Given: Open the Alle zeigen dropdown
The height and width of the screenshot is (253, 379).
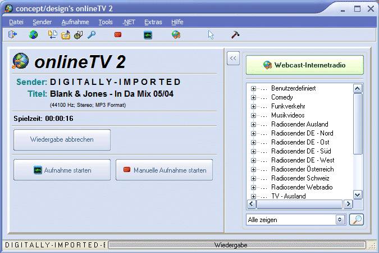Looking at the screenshot, I should coord(340,220).
